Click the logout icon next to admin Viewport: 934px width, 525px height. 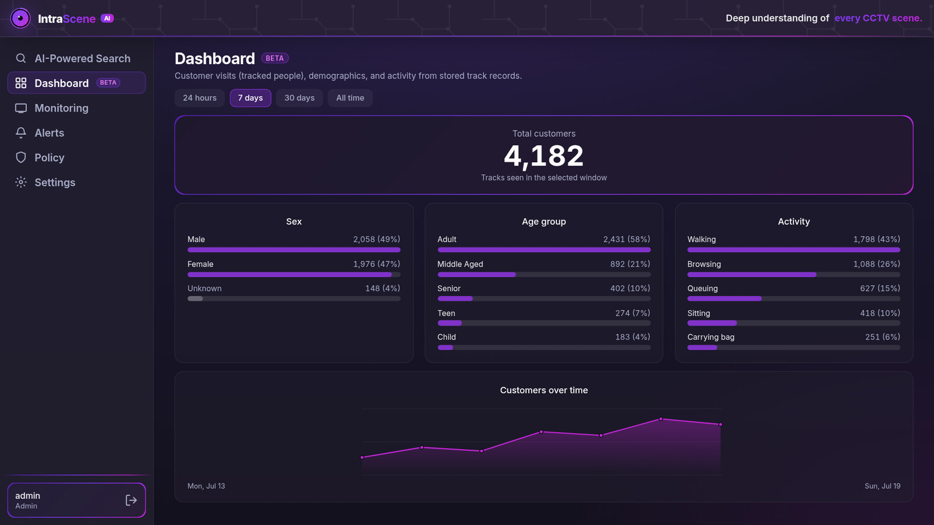pos(131,500)
